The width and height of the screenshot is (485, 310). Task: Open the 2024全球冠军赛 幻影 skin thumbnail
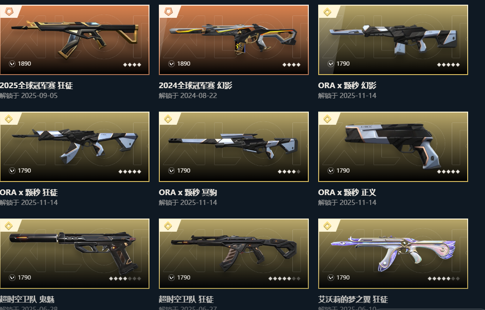coord(233,40)
